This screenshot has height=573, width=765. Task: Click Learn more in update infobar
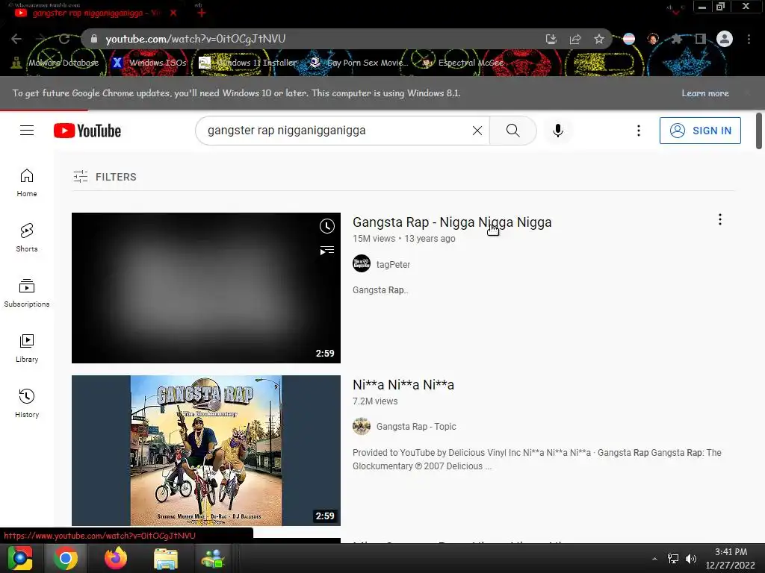pos(705,93)
